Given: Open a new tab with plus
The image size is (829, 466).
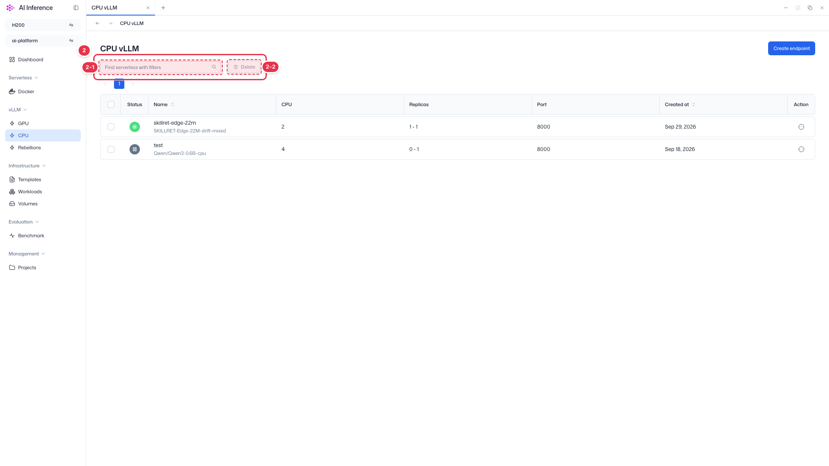Looking at the screenshot, I should [163, 8].
